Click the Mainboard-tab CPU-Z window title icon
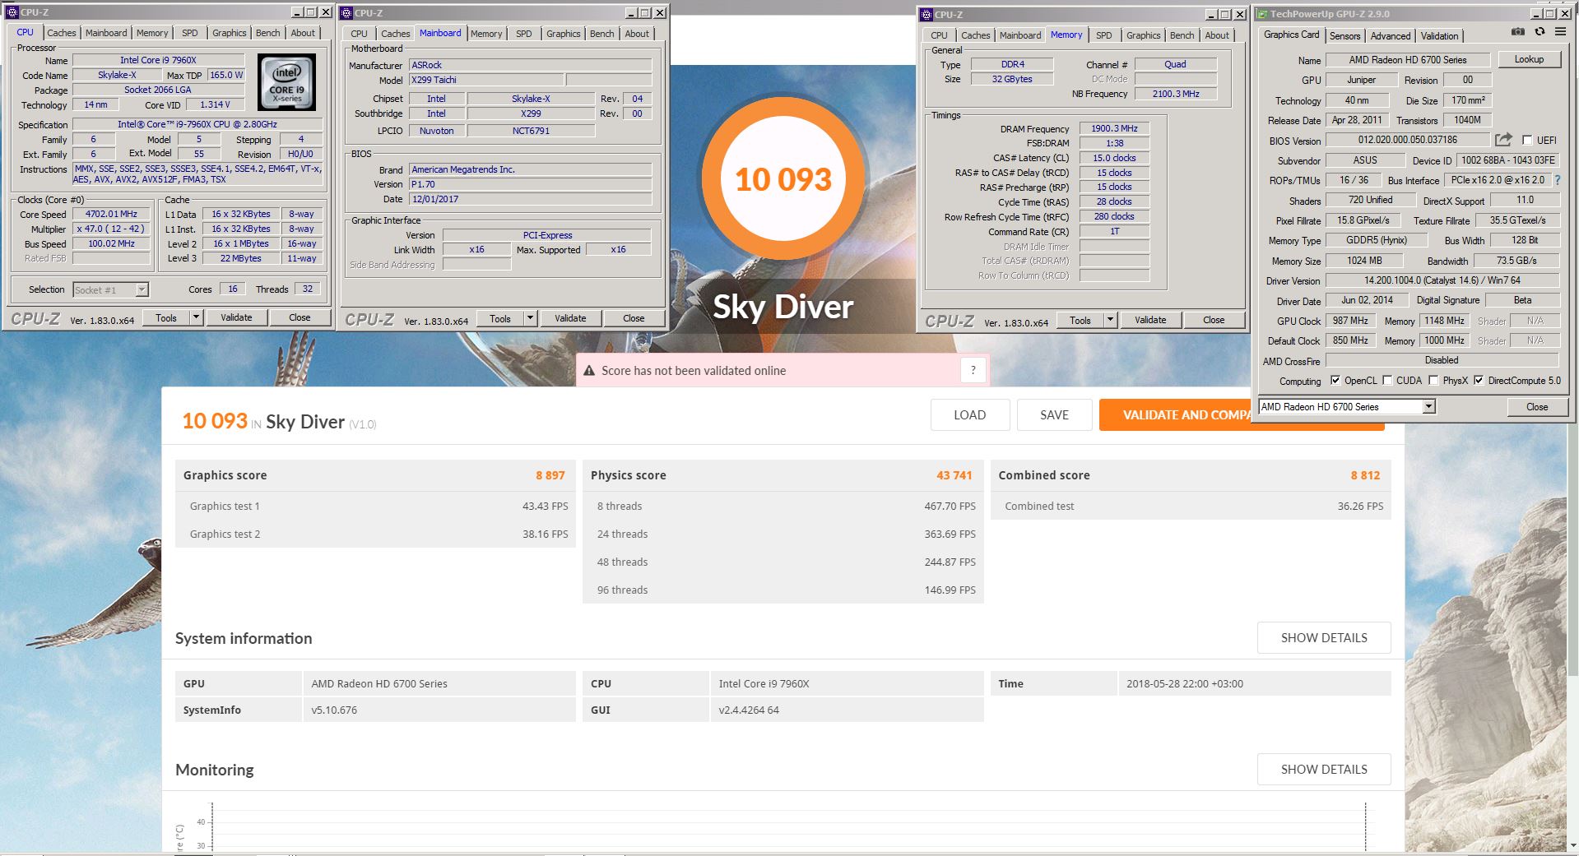 346,12
